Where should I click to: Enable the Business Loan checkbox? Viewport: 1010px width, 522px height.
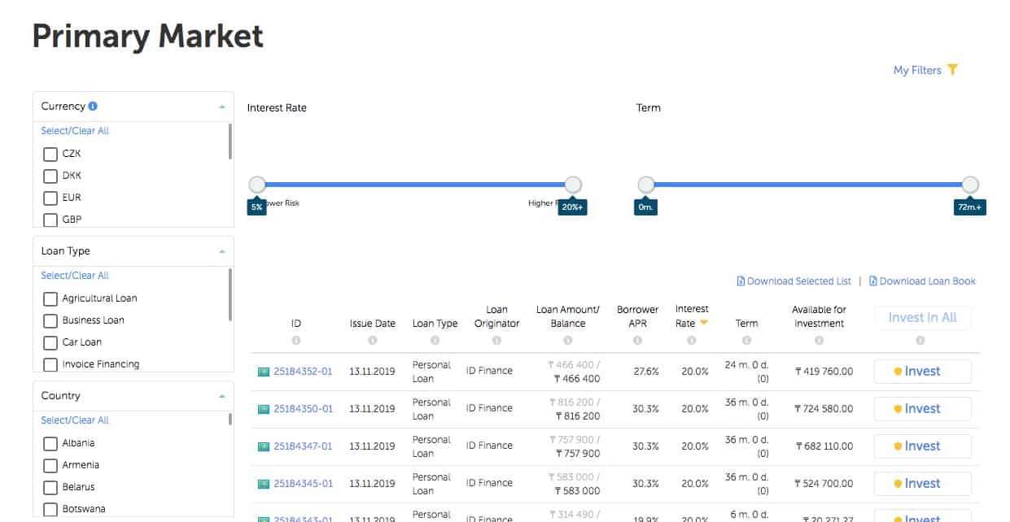pos(50,320)
